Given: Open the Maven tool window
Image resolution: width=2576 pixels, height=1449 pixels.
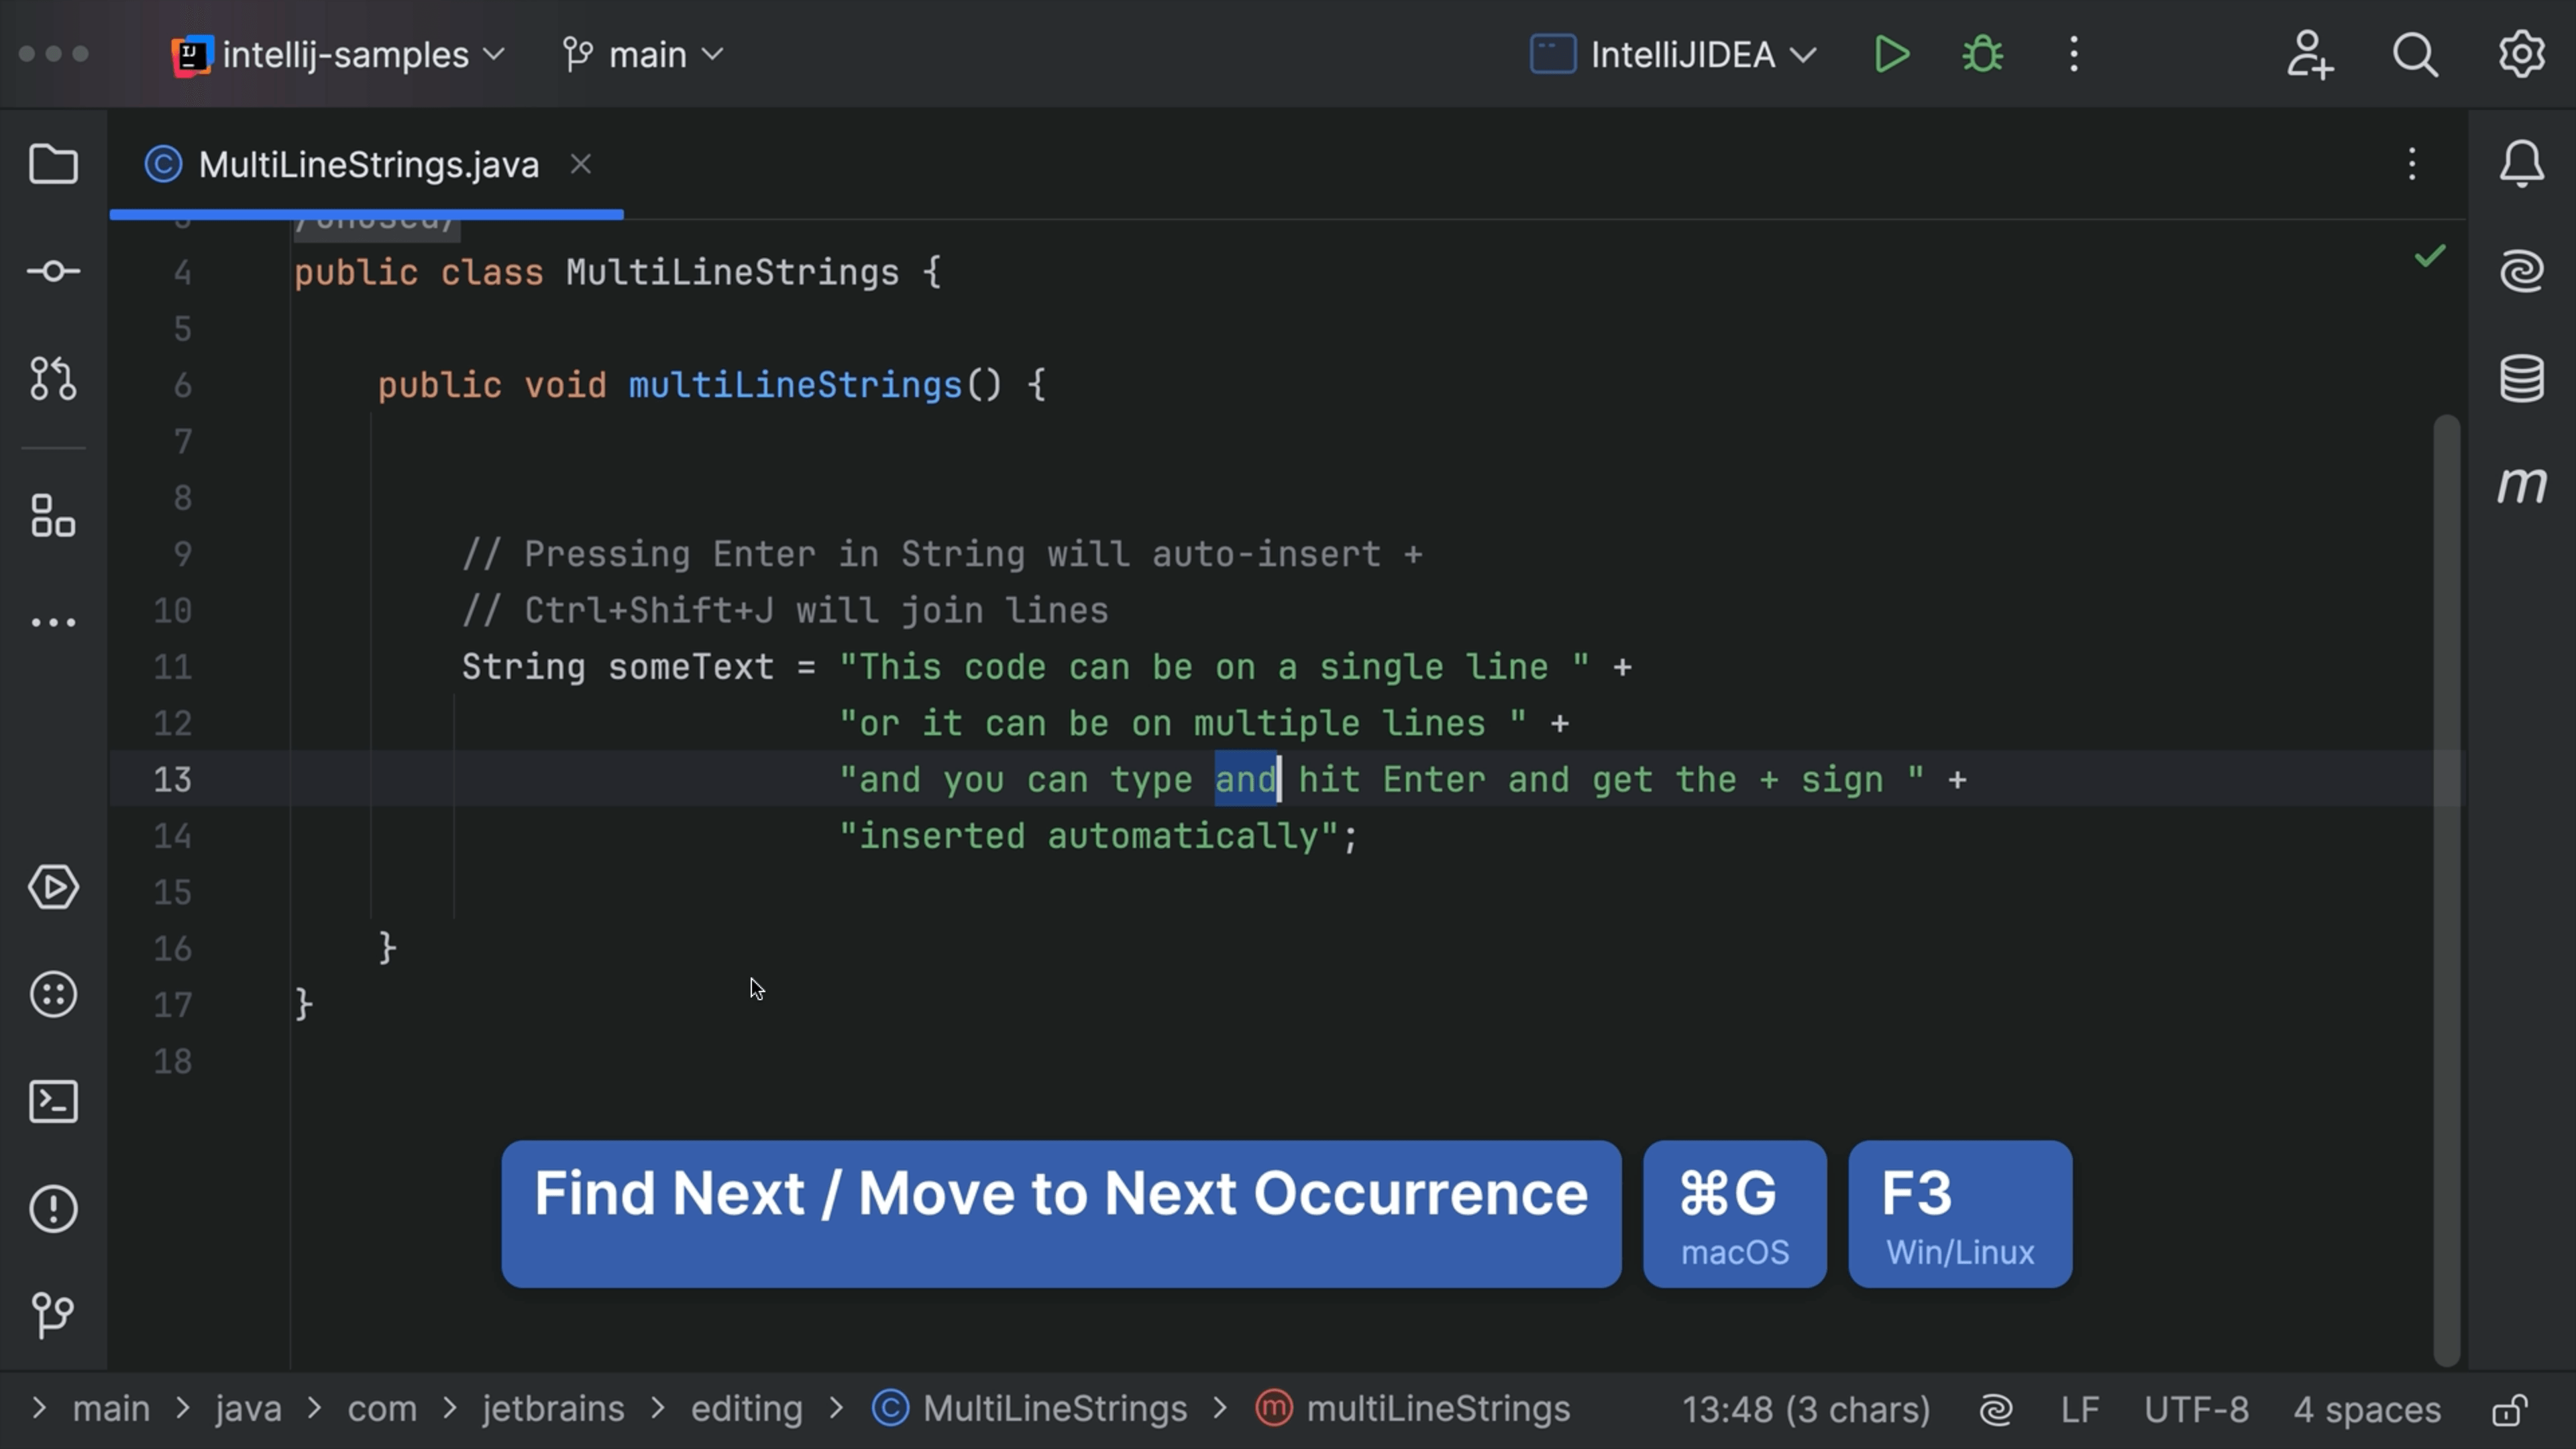Looking at the screenshot, I should click(x=2521, y=486).
